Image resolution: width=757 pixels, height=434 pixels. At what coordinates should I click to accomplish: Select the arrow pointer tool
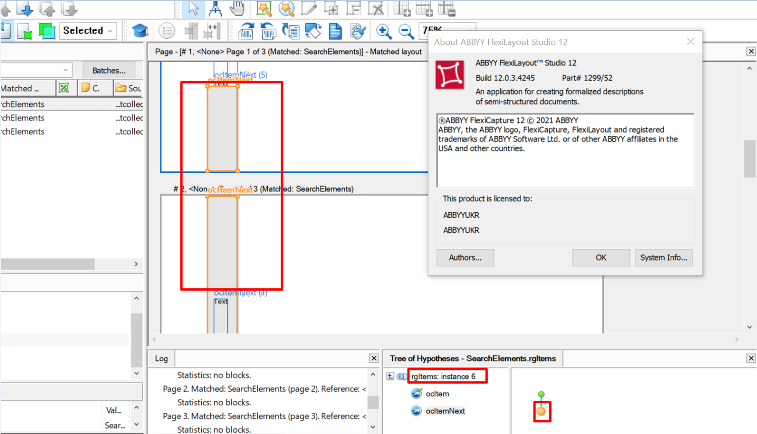193,9
